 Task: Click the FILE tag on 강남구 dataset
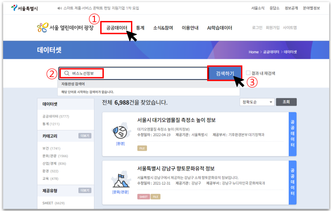click(x=155, y=197)
